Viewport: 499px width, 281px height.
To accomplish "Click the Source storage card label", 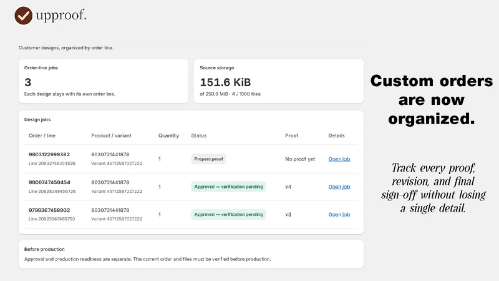I will [216, 68].
